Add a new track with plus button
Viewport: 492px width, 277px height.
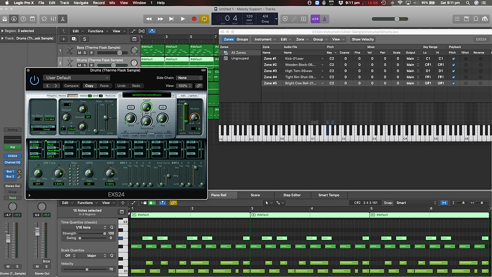(63, 39)
